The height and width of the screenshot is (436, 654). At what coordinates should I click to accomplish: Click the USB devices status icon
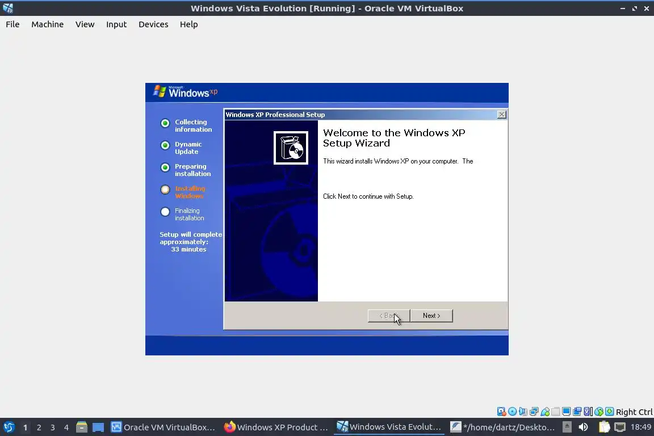pyautogui.click(x=545, y=412)
